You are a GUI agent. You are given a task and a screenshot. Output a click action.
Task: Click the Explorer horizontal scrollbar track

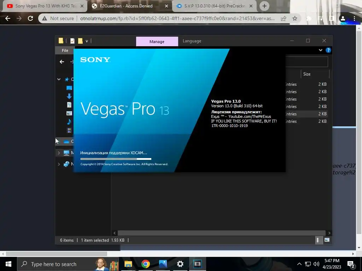click(x=222, y=233)
